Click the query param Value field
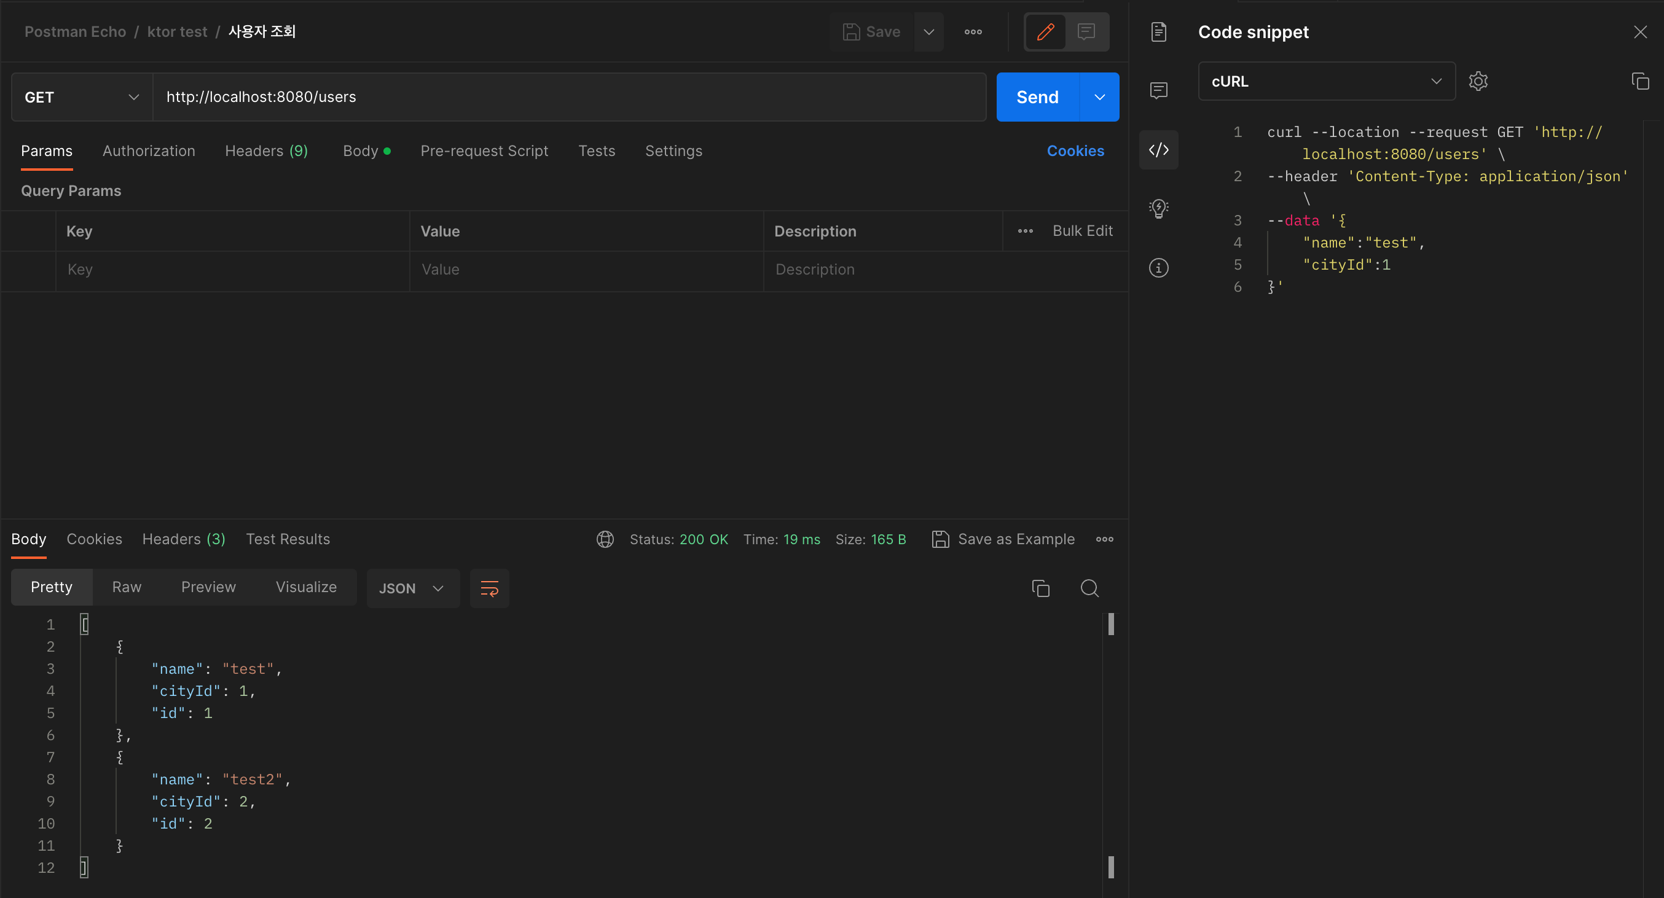This screenshot has width=1664, height=898. (x=587, y=270)
